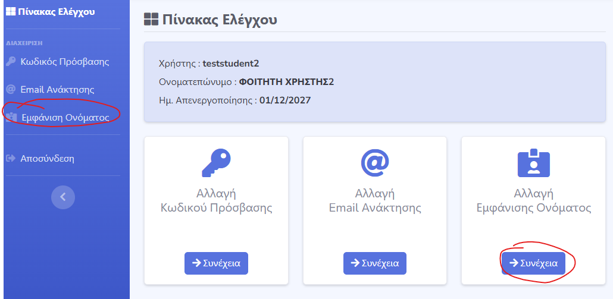The height and width of the screenshot is (299, 613).
Task: Click the sign-out icon next to Αποσύνδεση
Action: tap(11, 159)
